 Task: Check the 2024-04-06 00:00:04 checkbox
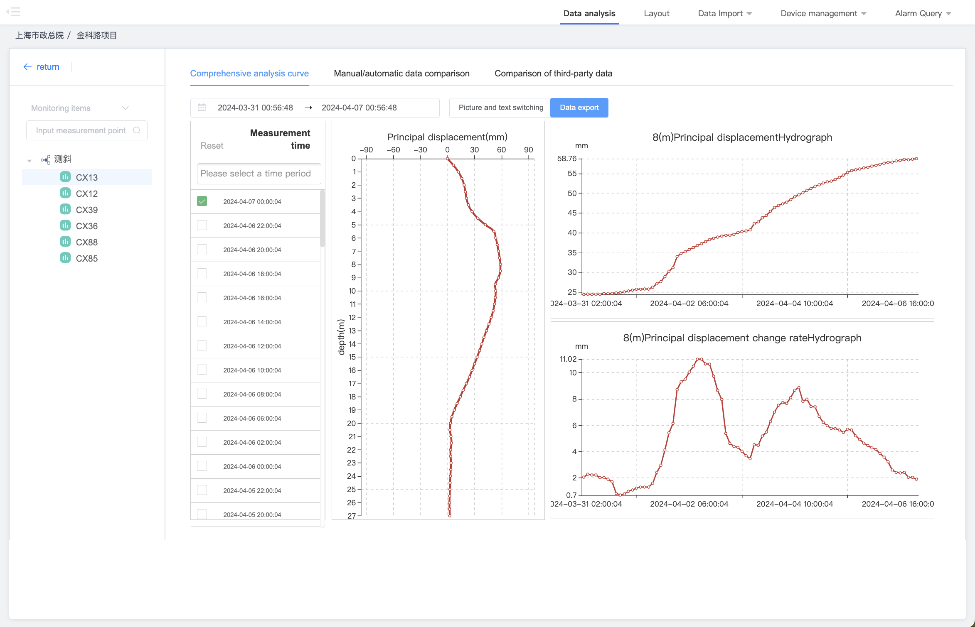[202, 466]
